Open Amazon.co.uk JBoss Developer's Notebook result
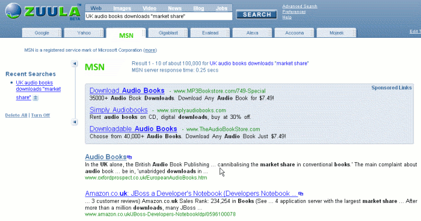The width and height of the screenshot is (421, 221). pyautogui.click(x=191, y=193)
